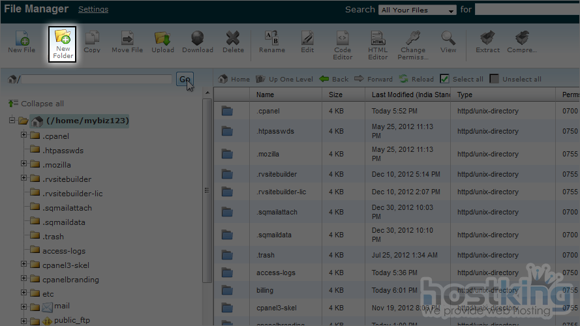
Task: Open the Change Permissions tool
Action: click(412, 44)
